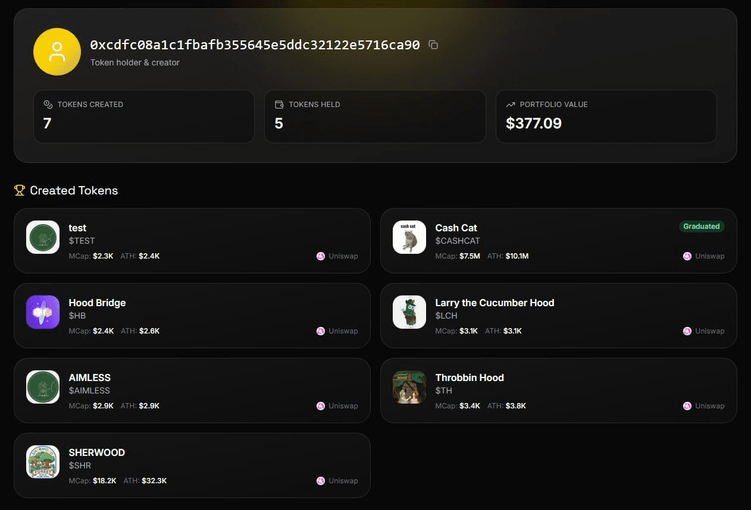Click the trophy icon beside Created Tokens
The image size is (751, 510).
(20, 190)
